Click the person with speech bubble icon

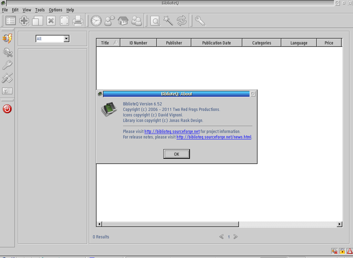click(x=110, y=21)
